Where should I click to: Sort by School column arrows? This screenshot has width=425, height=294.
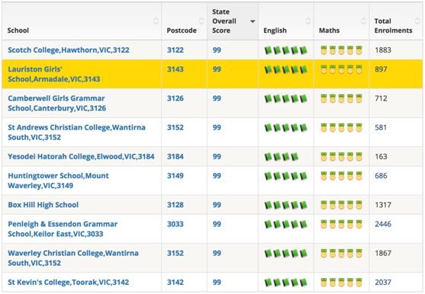(x=156, y=21)
